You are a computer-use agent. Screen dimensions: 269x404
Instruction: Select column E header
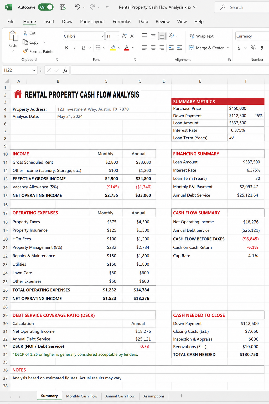tap(200, 81)
